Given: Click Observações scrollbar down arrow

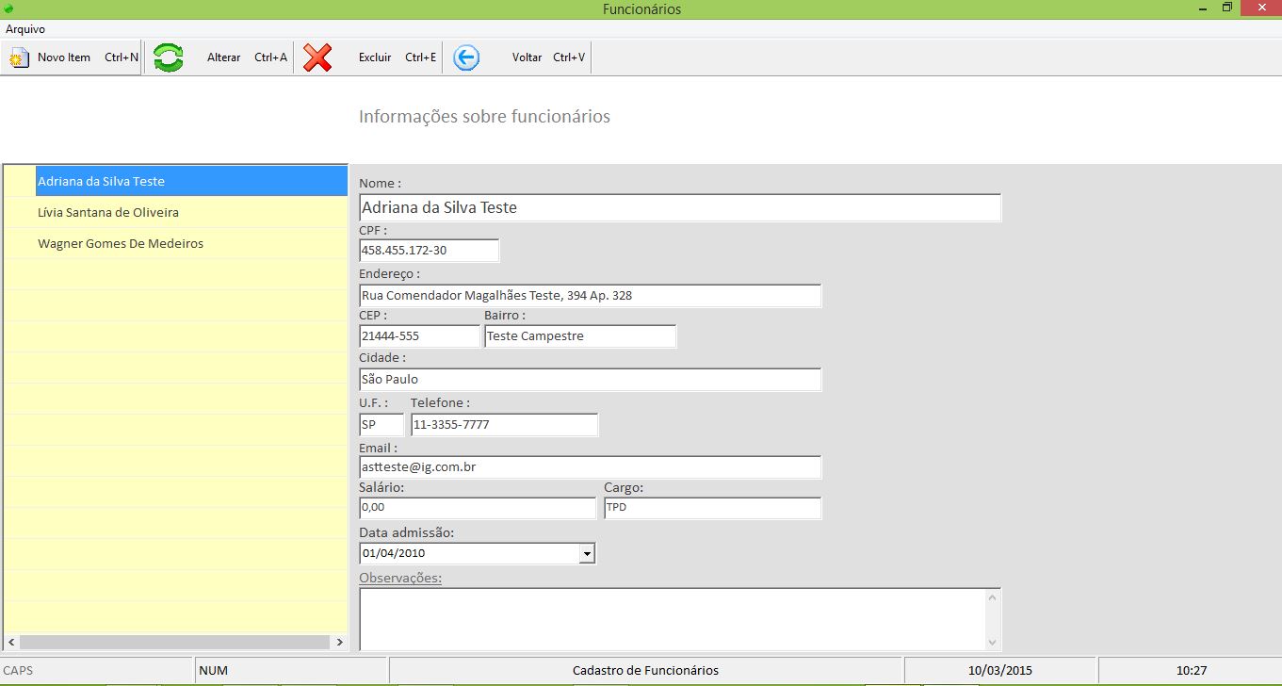Looking at the screenshot, I should click(x=992, y=642).
